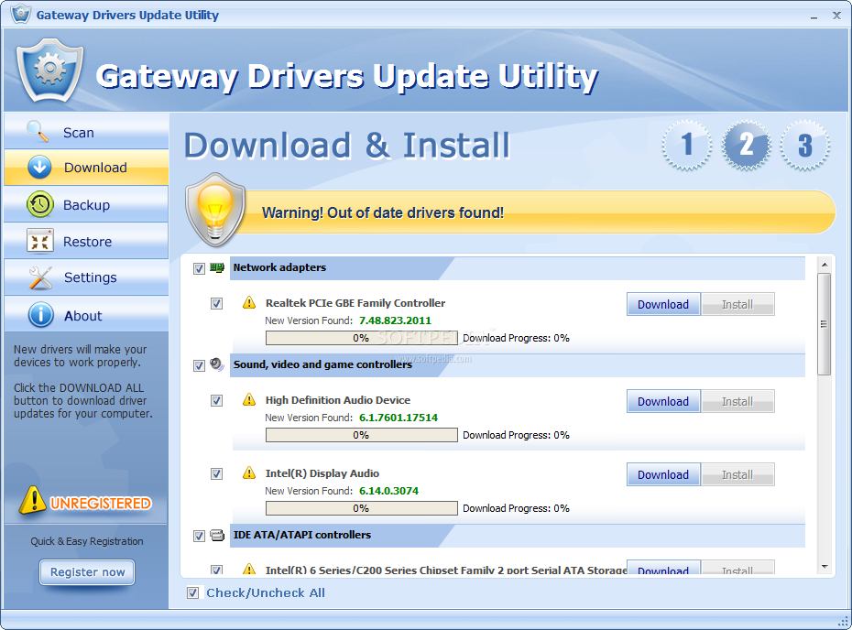The height and width of the screenshot is (630, 852).
Task: Click warning icon beside High Definition Audio Device
Action: [x=249, y=400]
